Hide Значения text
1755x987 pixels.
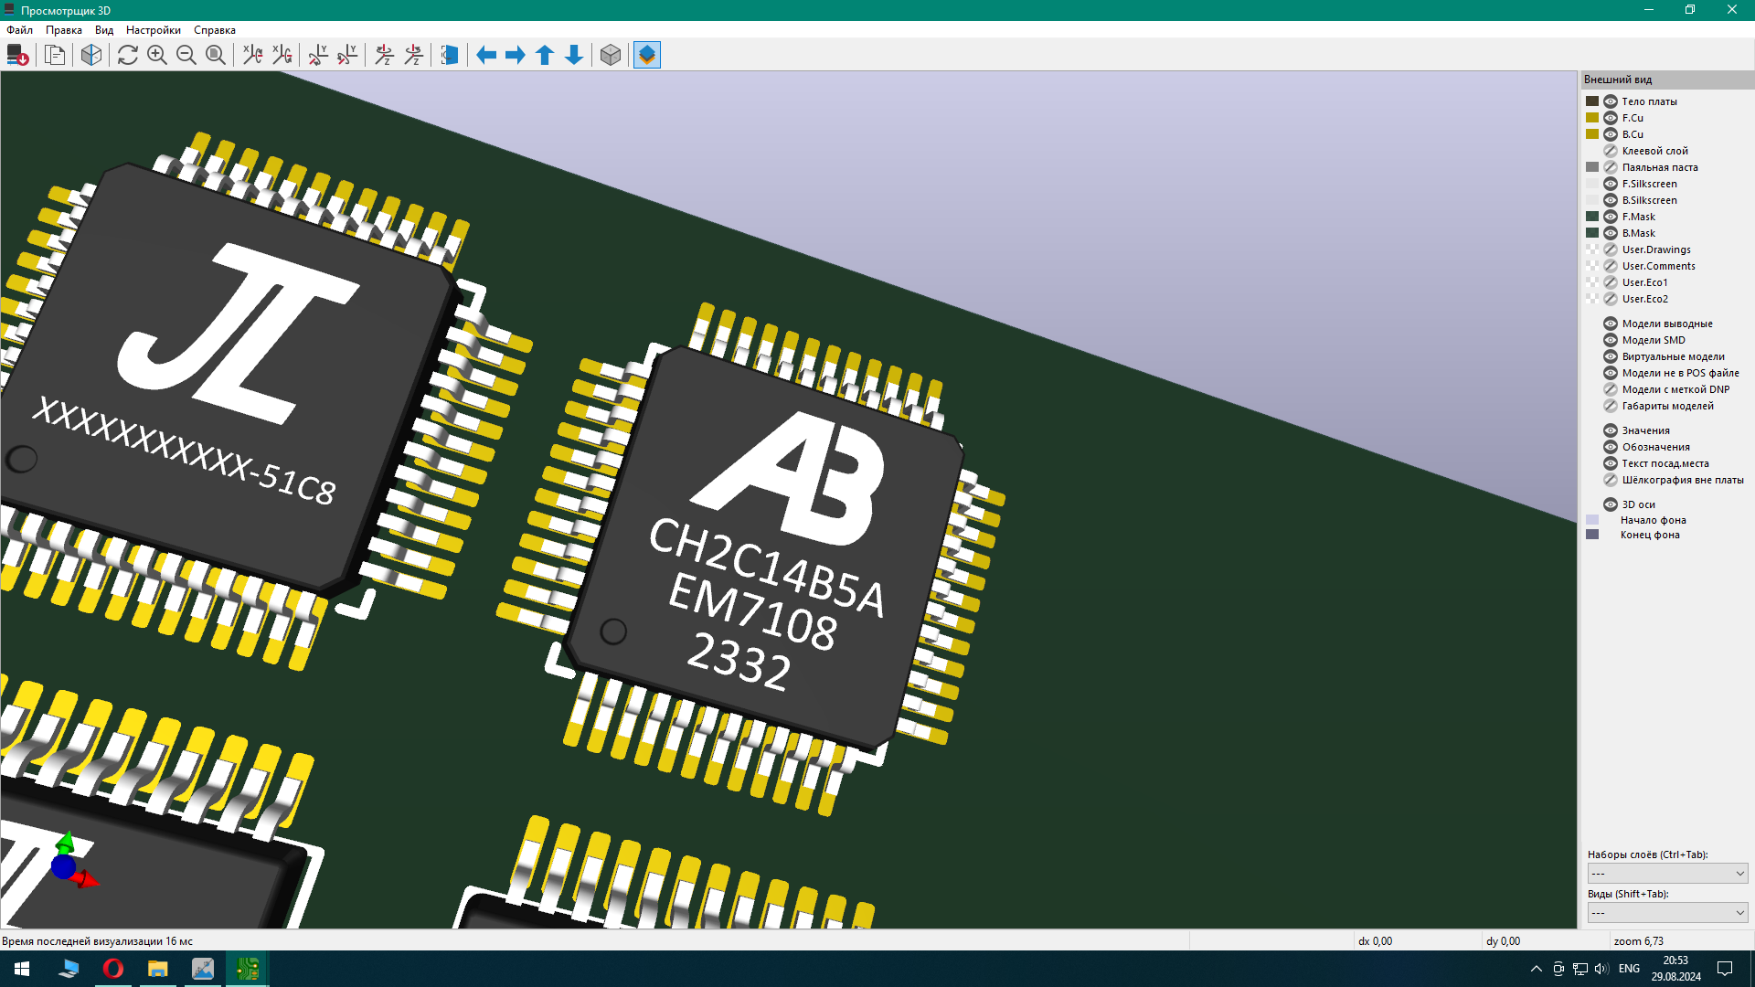[x=1611, y=430]
